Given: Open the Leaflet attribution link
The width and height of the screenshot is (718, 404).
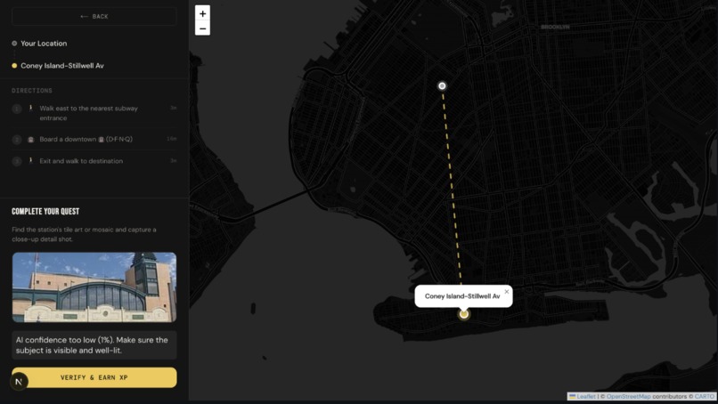Looking at the screenshot, I should pyautogui.click(x=585, y=396).
